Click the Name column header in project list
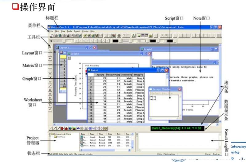246x162 pixels. point(84,134)
